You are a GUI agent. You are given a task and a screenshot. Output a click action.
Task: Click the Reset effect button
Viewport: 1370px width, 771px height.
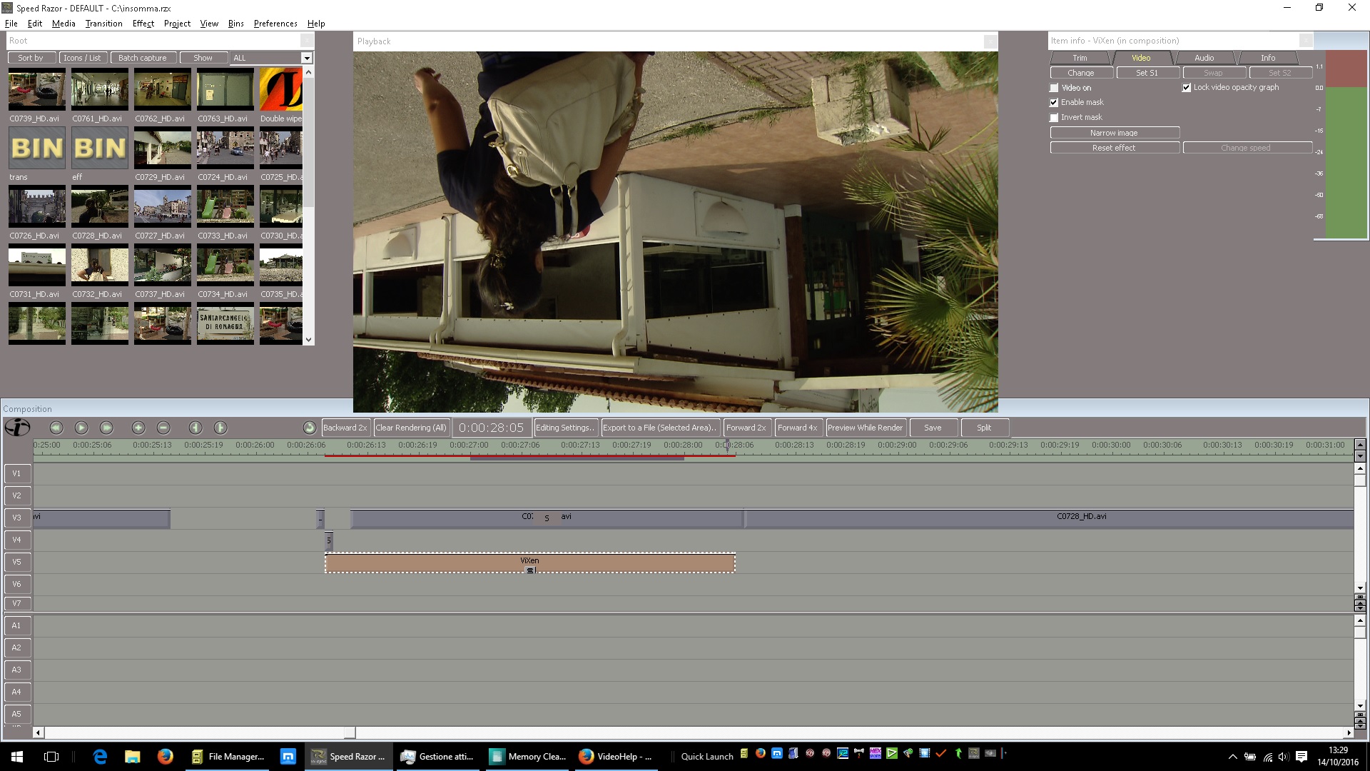click(1114, 148)
